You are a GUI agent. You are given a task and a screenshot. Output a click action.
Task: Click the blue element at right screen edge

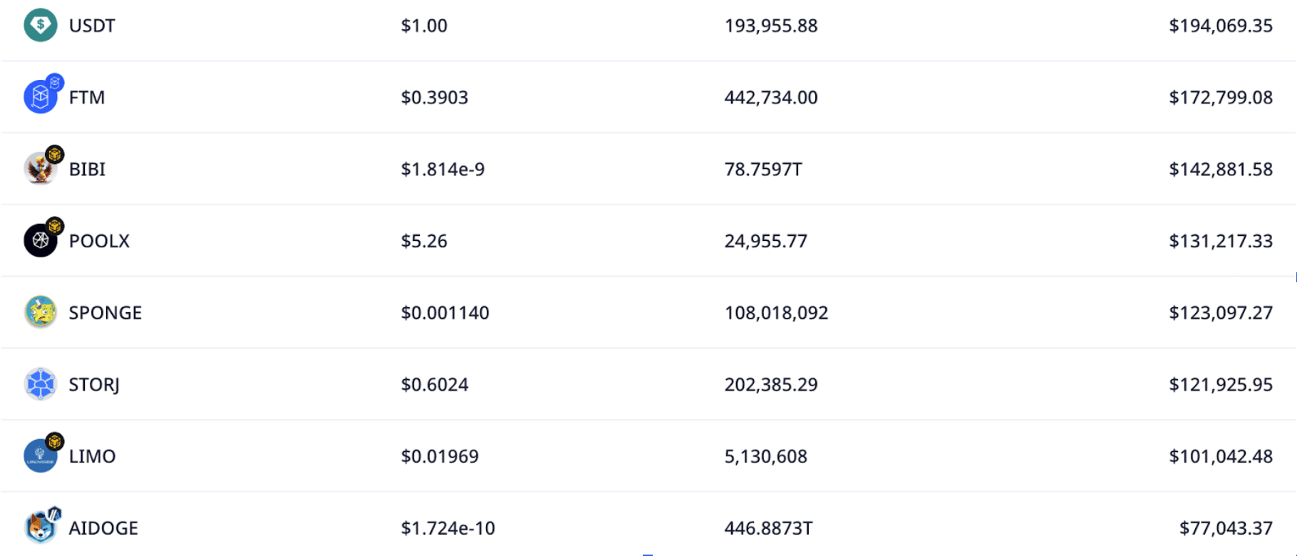pyautogui.click(x=1294, y=278)
